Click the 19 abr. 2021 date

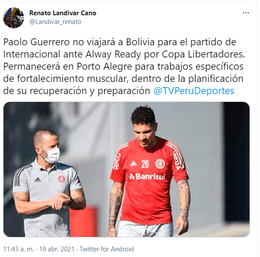click(57, 249)
